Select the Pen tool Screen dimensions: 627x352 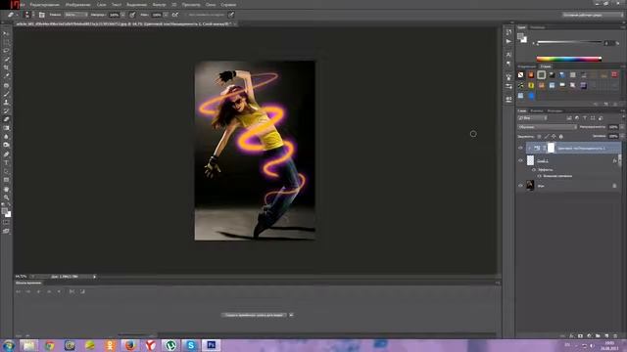click(x=6, y=154)
